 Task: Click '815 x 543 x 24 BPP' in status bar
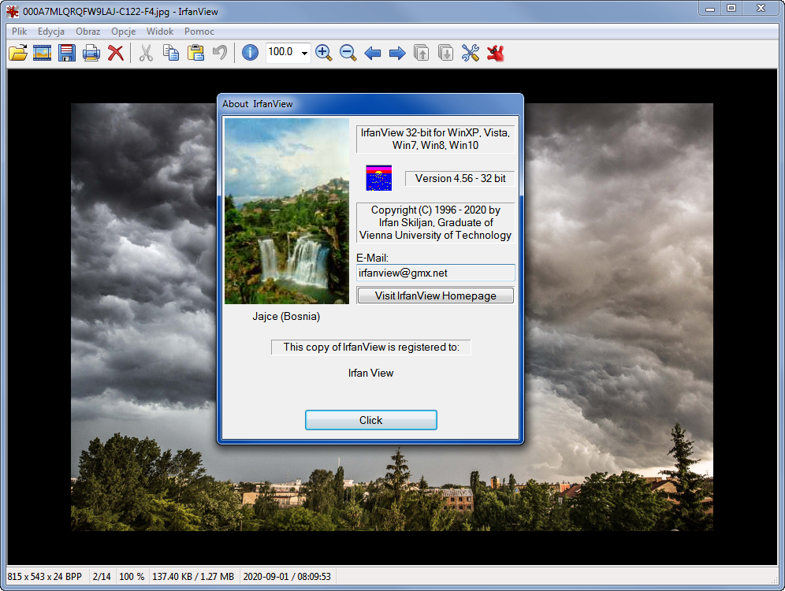45,577
